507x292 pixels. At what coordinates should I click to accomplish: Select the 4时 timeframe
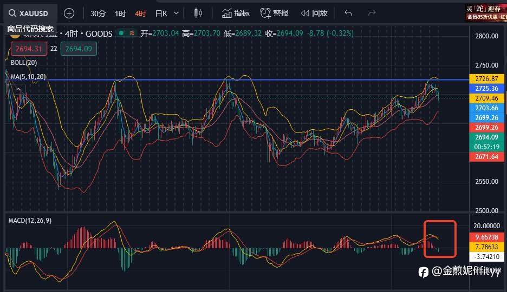[x=140, y=13]
